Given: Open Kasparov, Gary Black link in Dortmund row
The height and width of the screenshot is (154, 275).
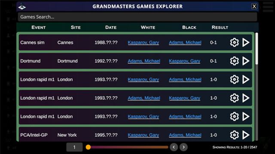Looking at the screenshot, I should pos(184,61).
